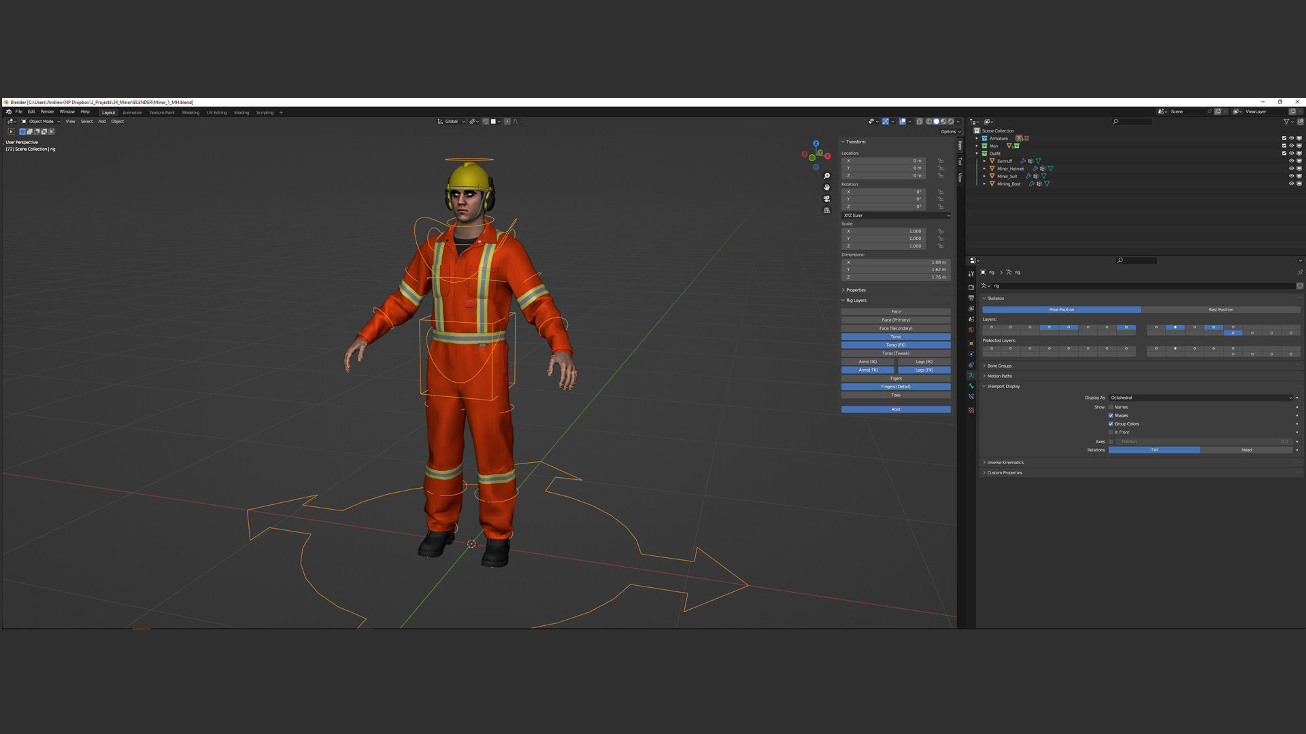Select Rest Position for the skeleton

coord(1220,310)
